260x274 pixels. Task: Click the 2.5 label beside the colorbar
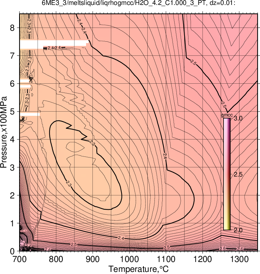[238, 174]
